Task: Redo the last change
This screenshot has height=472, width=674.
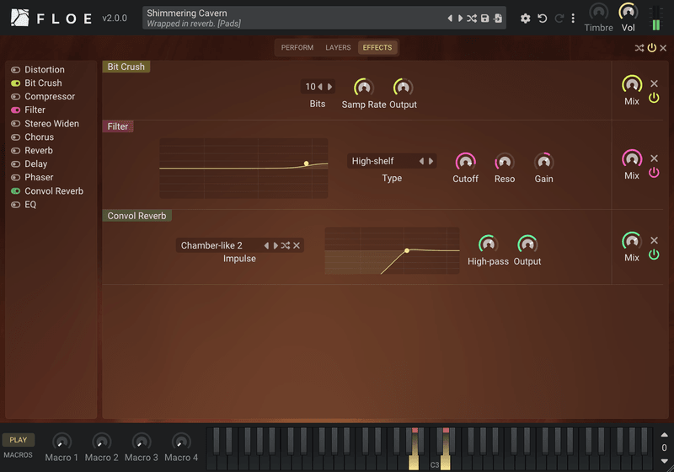Action: tap(559, 18)
